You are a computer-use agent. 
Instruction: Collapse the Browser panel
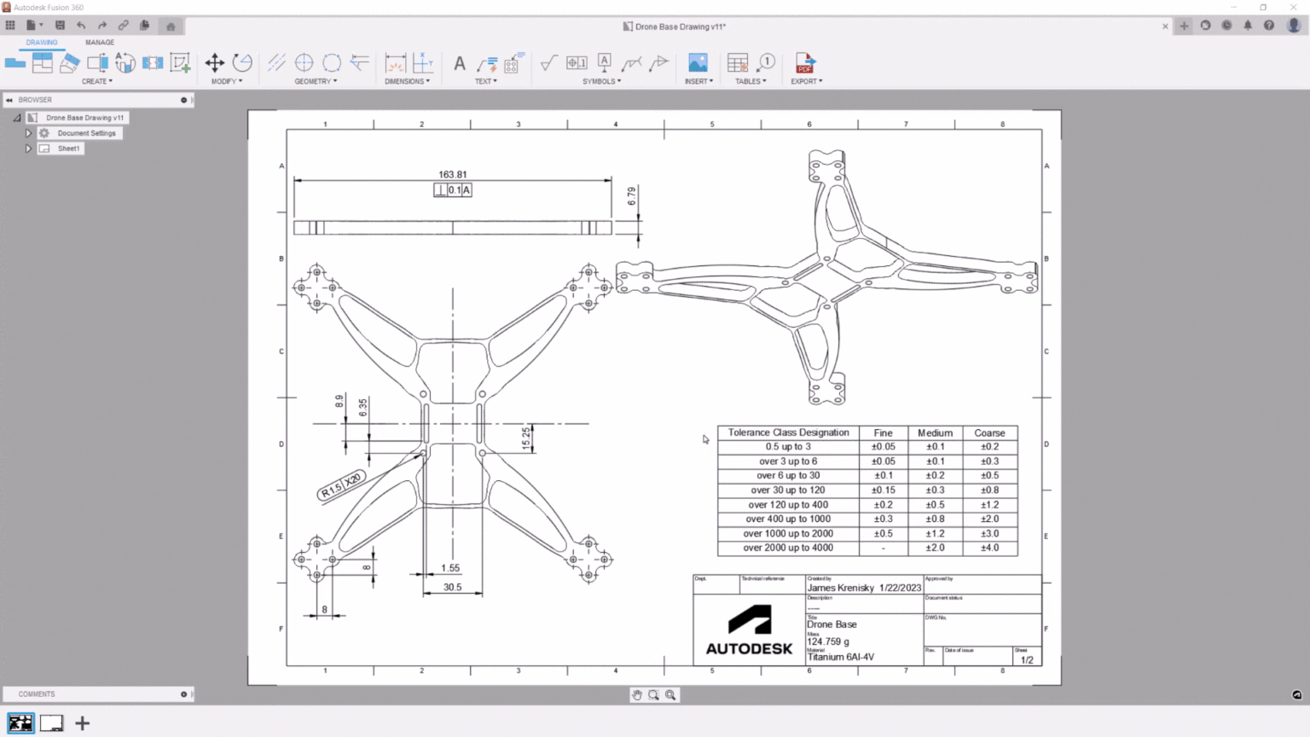[9, 100]
